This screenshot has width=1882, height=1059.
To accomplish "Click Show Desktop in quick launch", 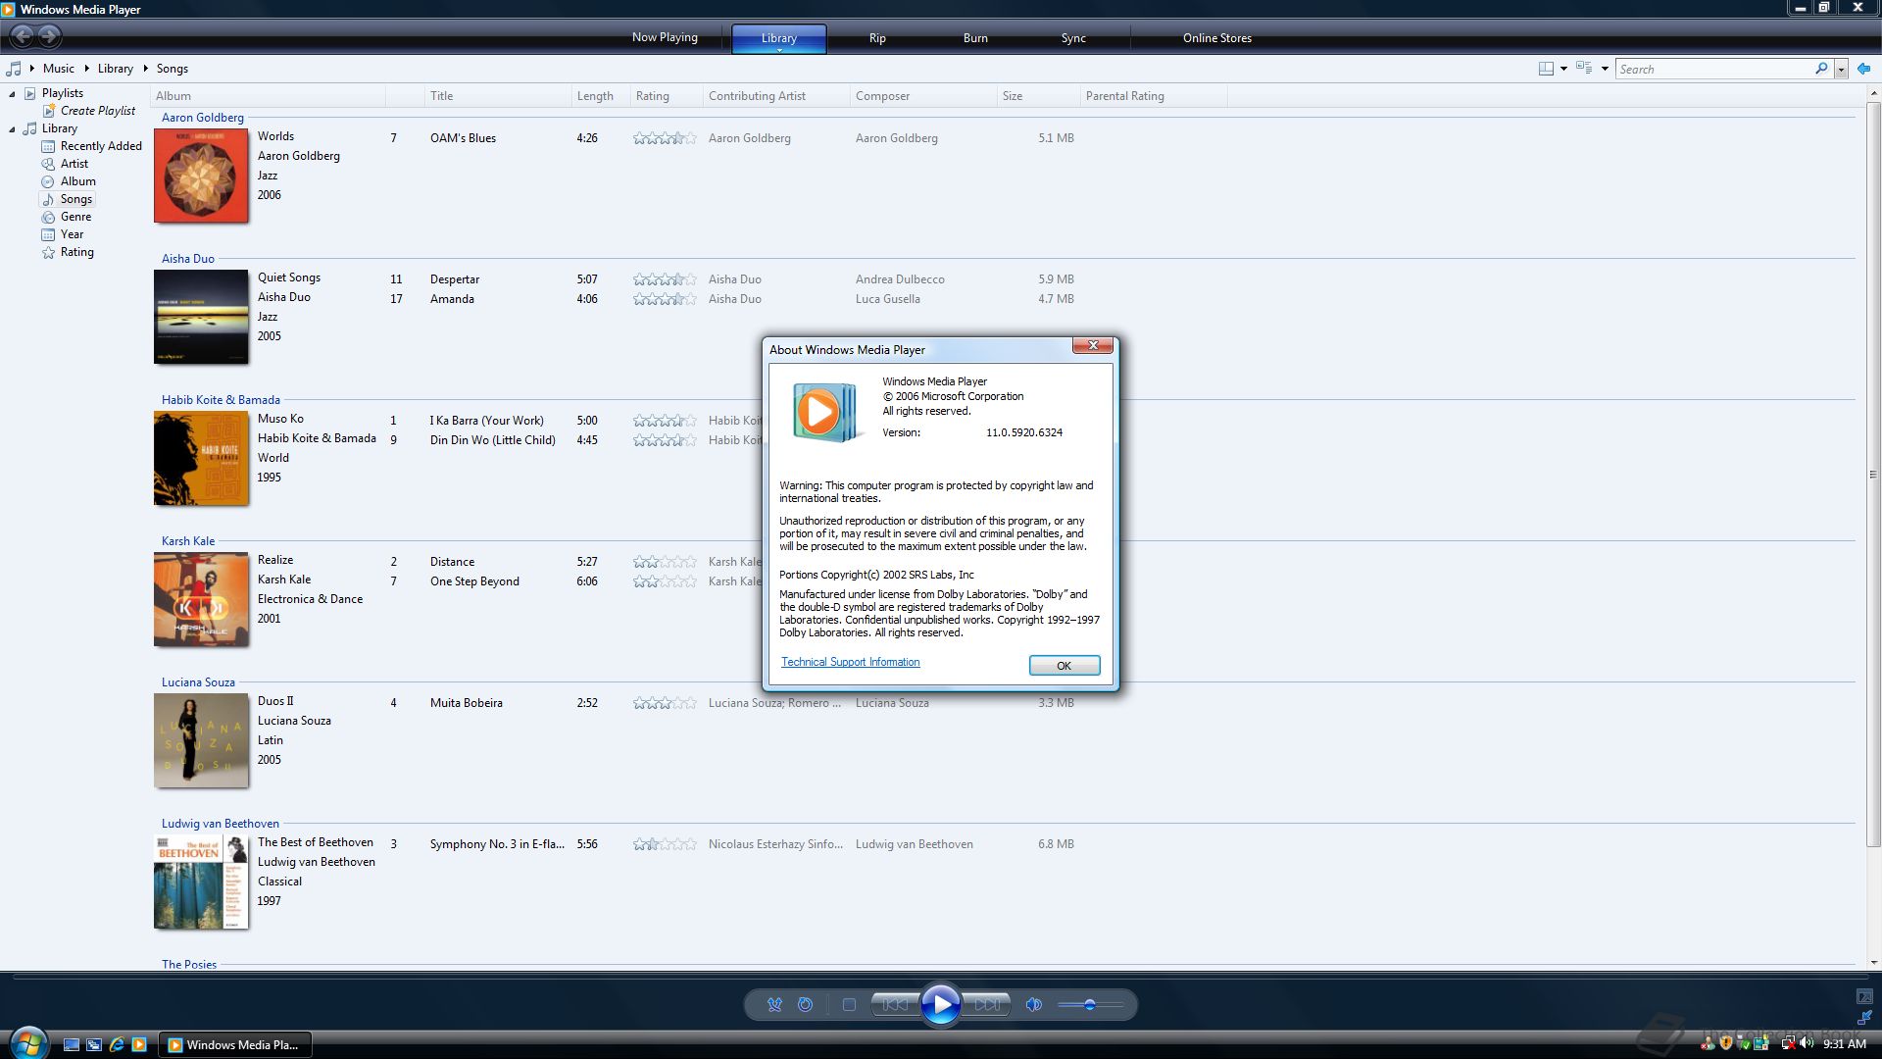I will pyautogui.click(x=72, y=1044).
